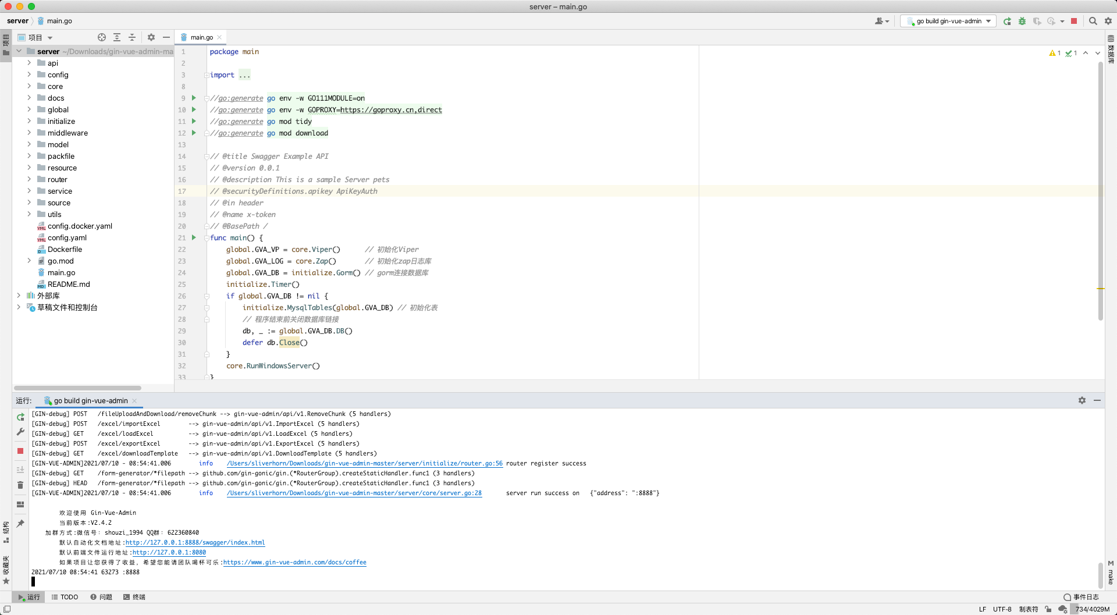Open wrench edit-configuration icon in Run panel
Image resolution: width=1117 pixels, height=615 pixels.
pyautogui.click(x=20, y=432)
